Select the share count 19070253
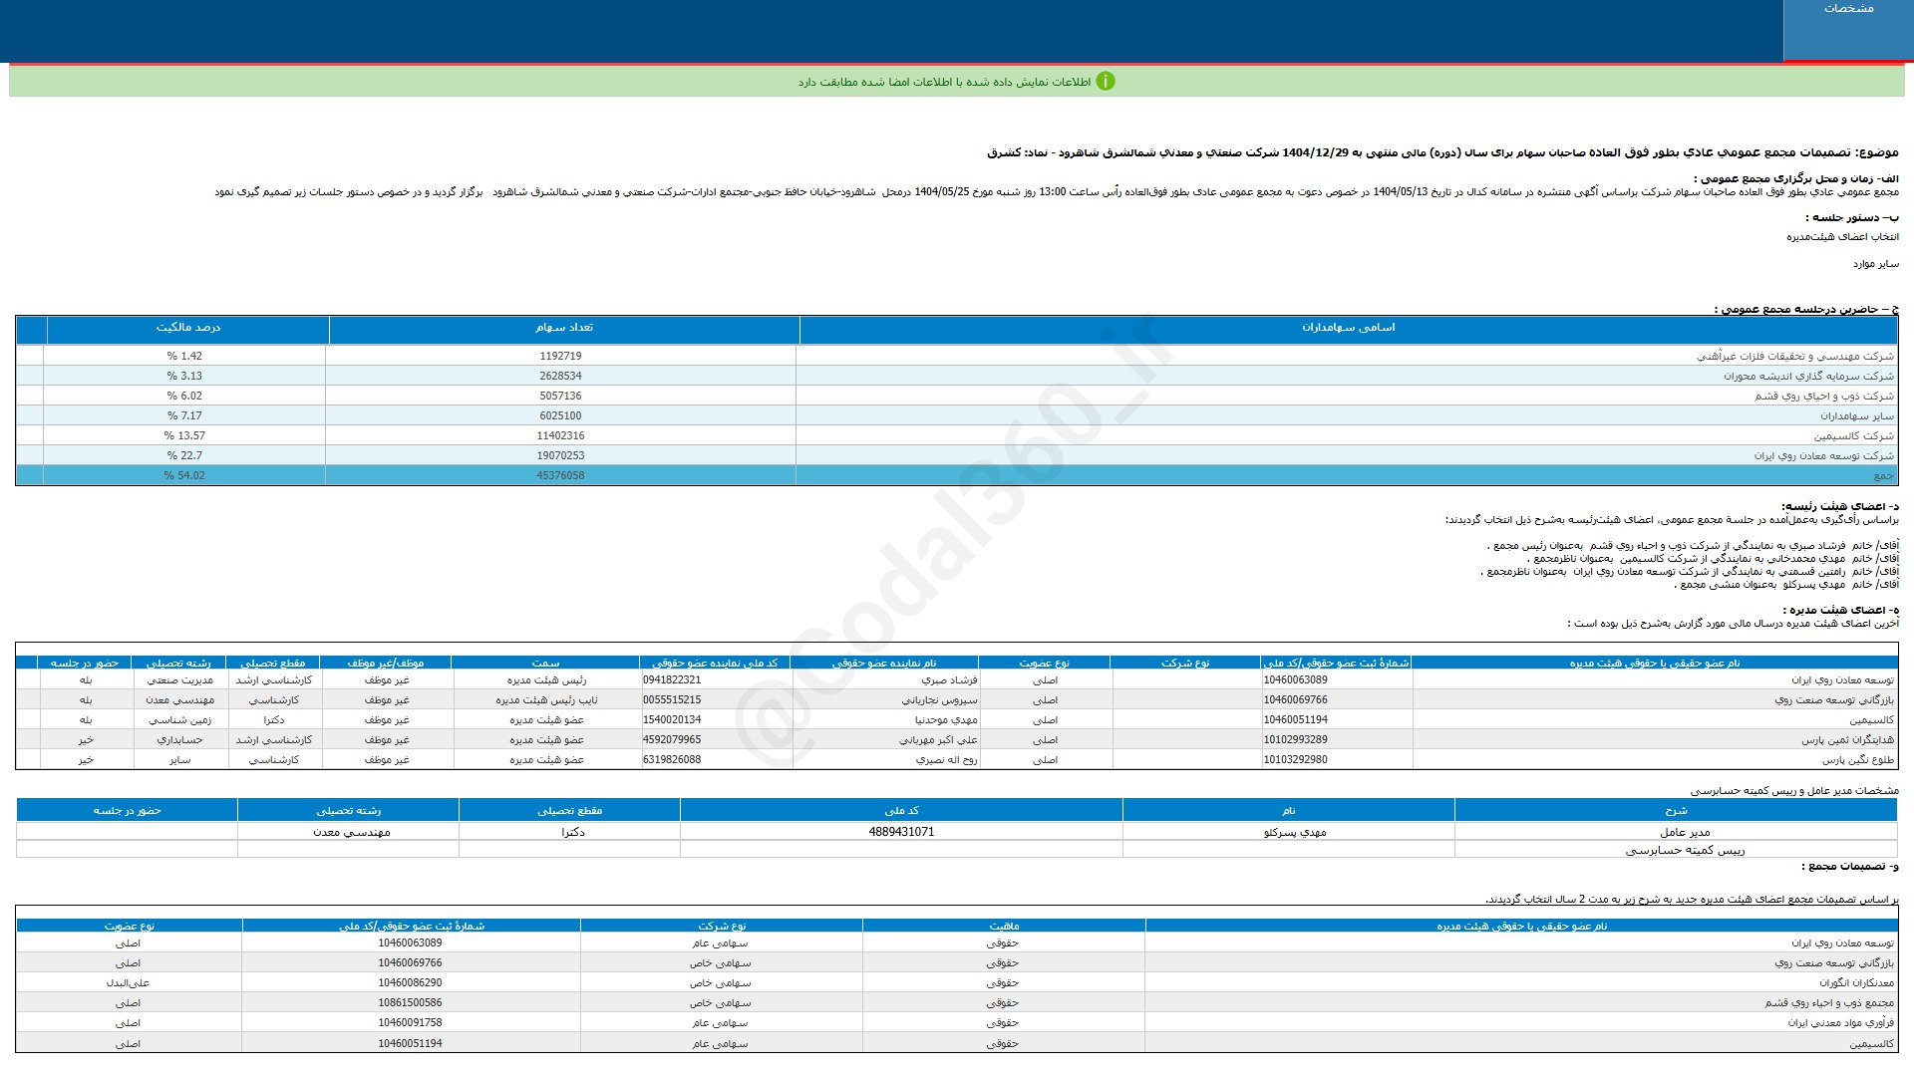Screen dimensions: 1914x1076 coord(560,455)
